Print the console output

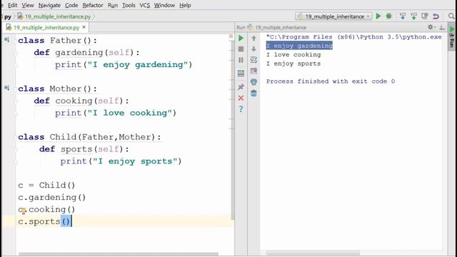pyautogui.click(x=253, y=82)
